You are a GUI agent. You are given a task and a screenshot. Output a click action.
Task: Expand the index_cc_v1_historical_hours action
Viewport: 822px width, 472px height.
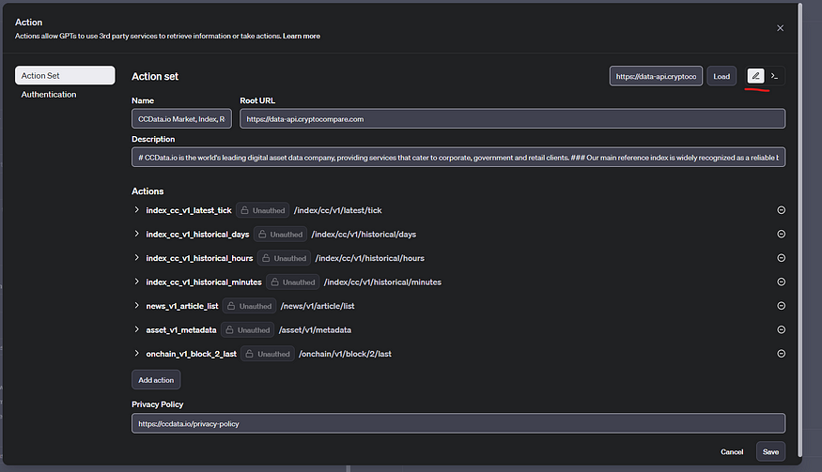click(137, 258)
